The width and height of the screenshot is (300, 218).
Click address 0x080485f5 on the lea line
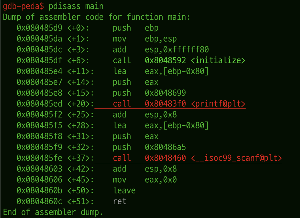40,126
